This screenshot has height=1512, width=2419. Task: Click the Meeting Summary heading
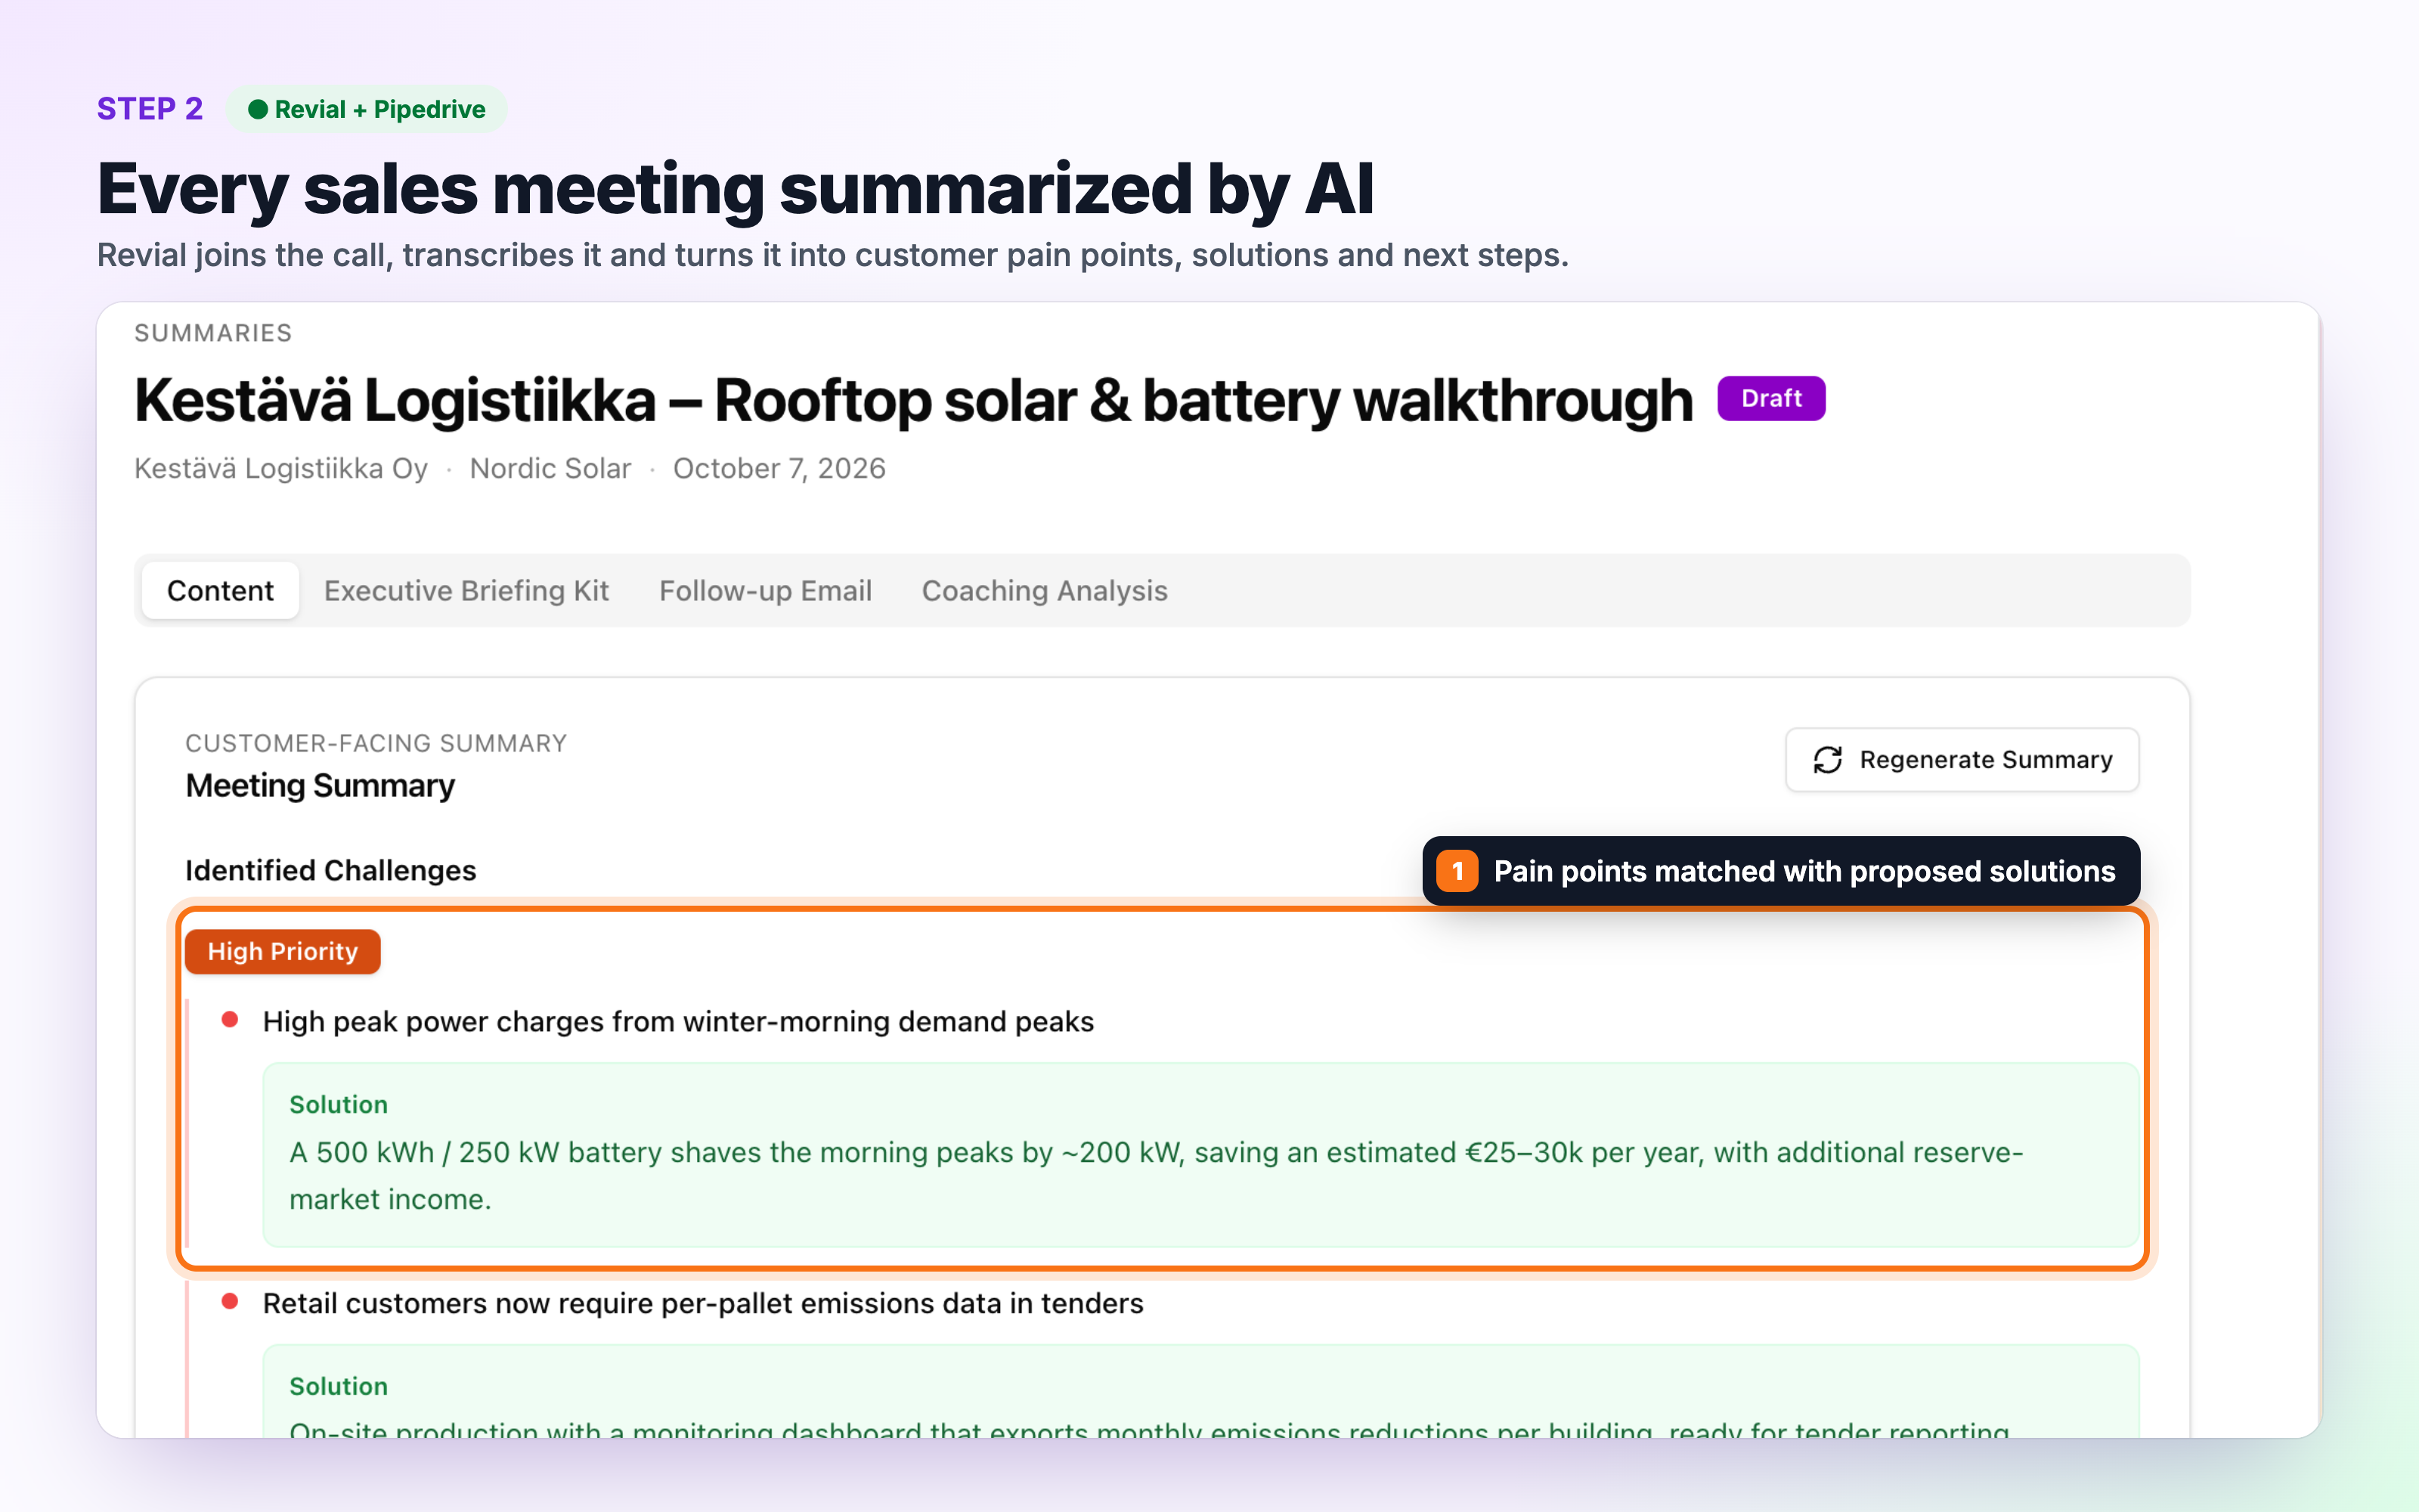coord(320,786)
